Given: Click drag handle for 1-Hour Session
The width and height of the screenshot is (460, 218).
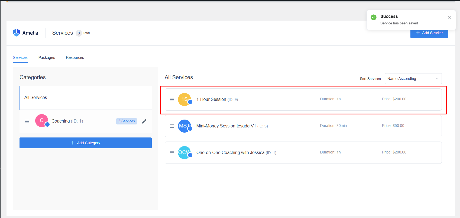Looking at the screenshot, I should click(x=172, y=100).
